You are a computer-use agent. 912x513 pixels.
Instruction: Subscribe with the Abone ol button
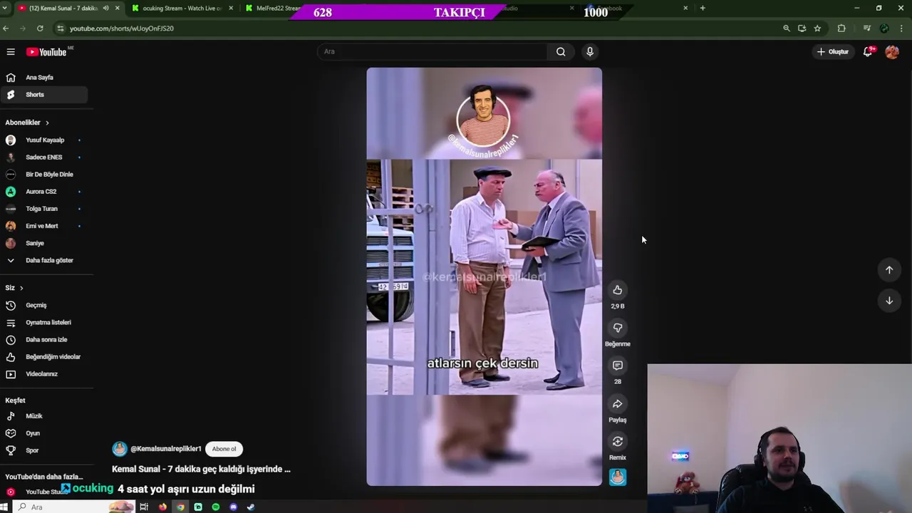click(x=224, y=449)
